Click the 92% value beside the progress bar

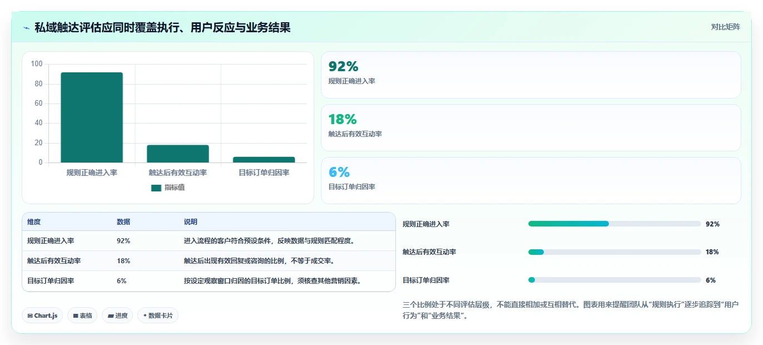coord(712,224)
